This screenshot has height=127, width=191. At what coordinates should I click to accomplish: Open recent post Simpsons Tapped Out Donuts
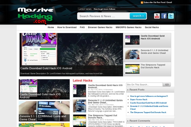[x=148, y=112]
